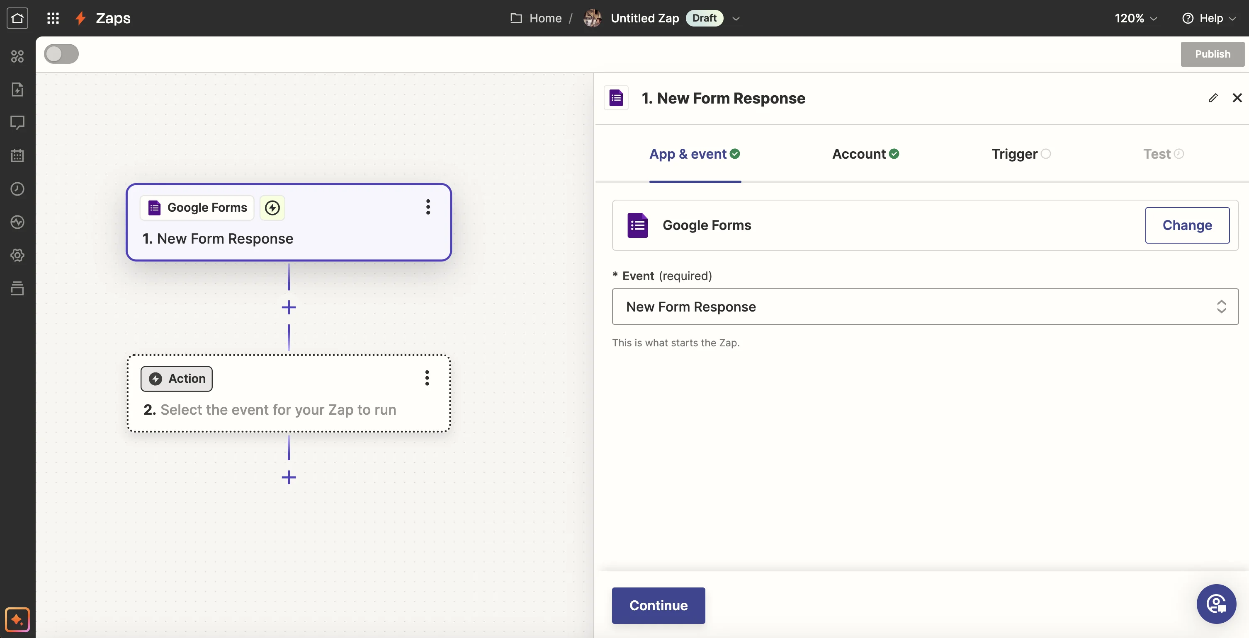Open settings gear icon in the sidebar
Viewport: 1249px width, 638px height.
(x=17, y=255)
